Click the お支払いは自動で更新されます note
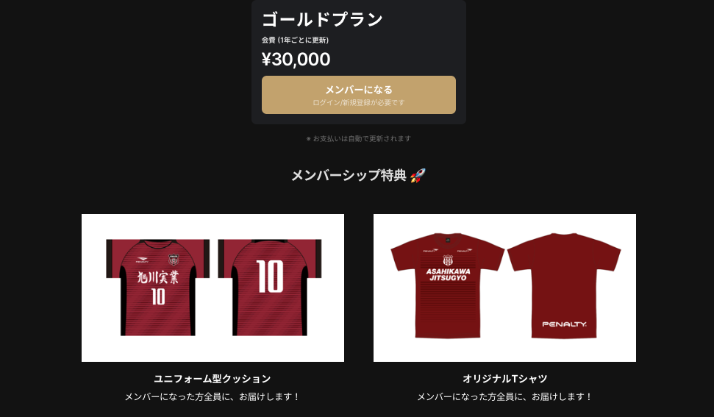 coord(358,138)
